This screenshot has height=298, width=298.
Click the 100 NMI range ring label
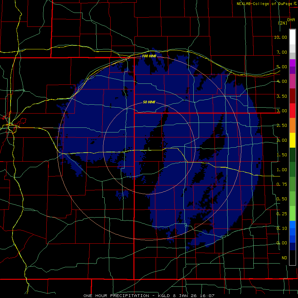pos(149,56)
